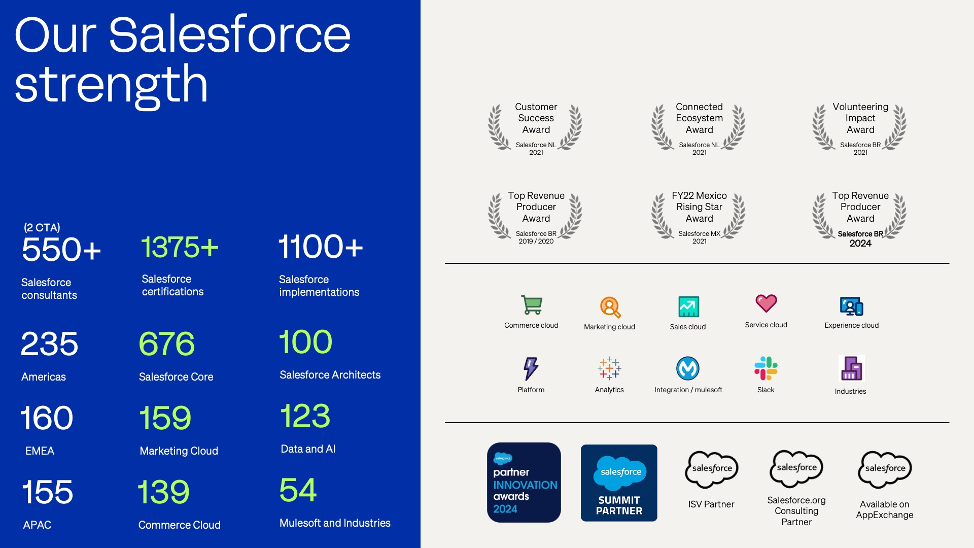Image resolution: width=974 pixels, height=548 pixels.
Task: Click the 'Salesforce BR 2024' award text
Action: pos(860,239)
